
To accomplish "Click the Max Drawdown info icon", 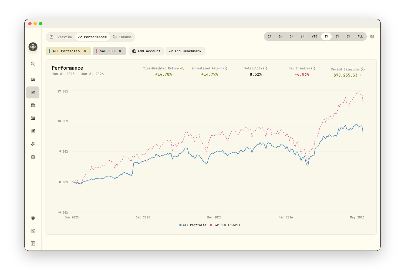I will click(x=313, y=69).
